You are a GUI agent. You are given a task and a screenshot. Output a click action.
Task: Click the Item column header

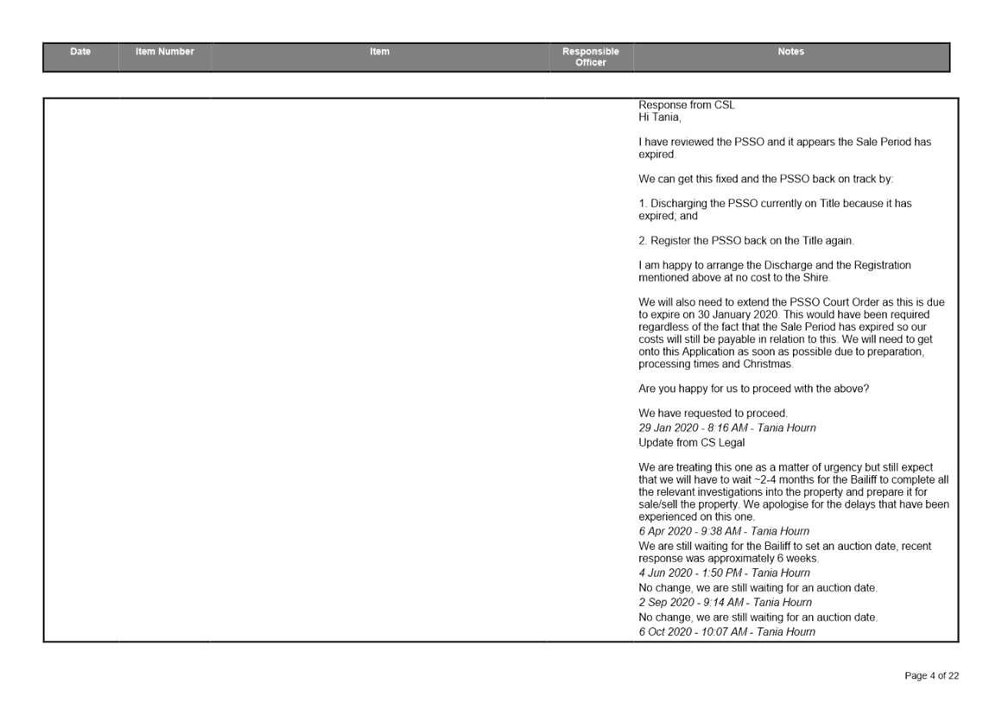pos(379,57)
